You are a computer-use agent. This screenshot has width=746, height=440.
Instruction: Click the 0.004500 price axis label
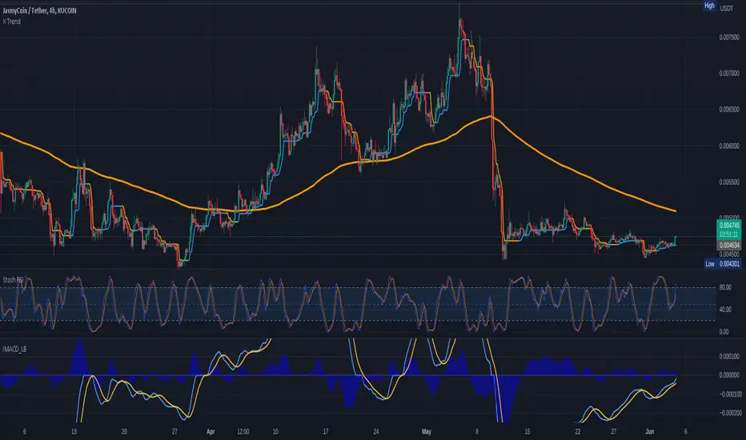[729, 254]
